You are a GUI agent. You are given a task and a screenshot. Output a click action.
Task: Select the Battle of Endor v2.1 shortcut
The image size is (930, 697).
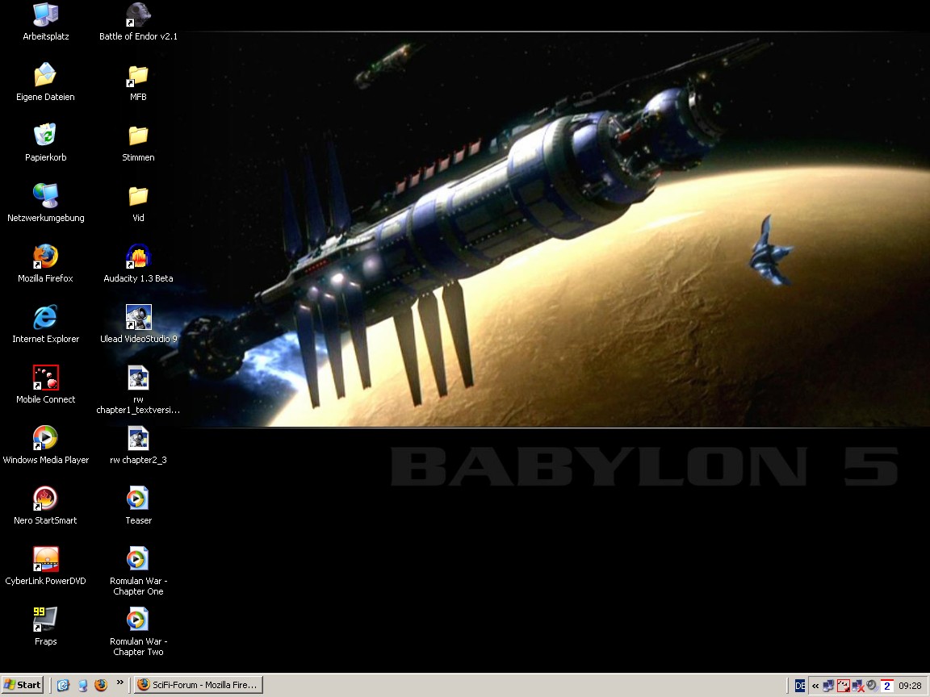tap(138, 15)
